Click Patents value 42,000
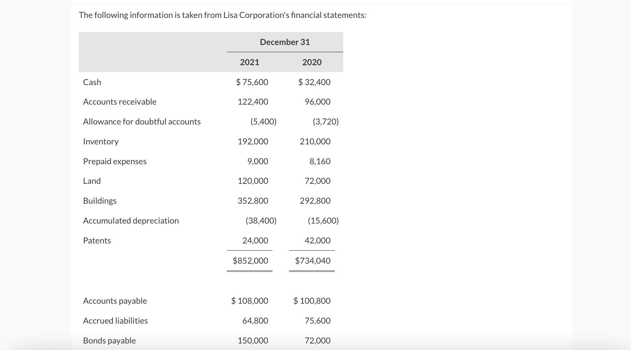 318,241
